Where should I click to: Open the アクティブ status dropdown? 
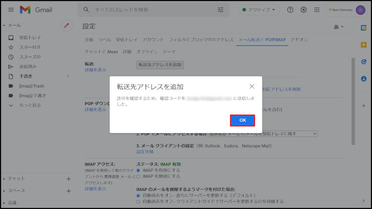(x=259, y=10)
